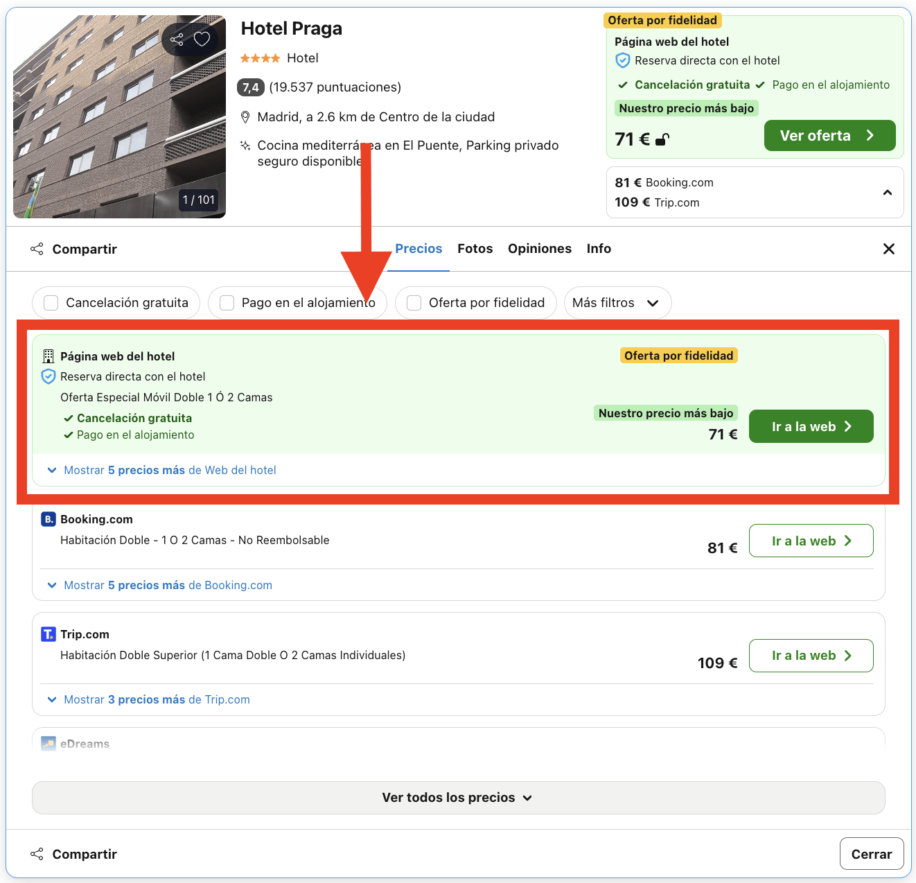Click the bottom Compartir share icon
The image size is (916, 883).
pos(37,854)
